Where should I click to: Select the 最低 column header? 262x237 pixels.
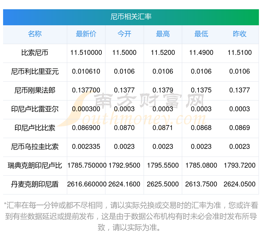201,34
